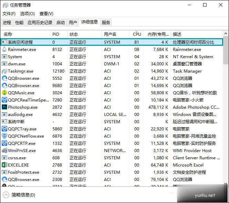
Task: Click the Taskmgr.exe process icon
Action: [x=4, y=71]
